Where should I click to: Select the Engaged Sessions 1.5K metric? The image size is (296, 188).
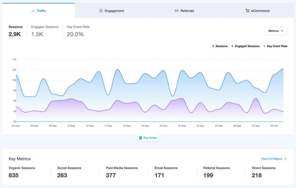pos(45,31)
